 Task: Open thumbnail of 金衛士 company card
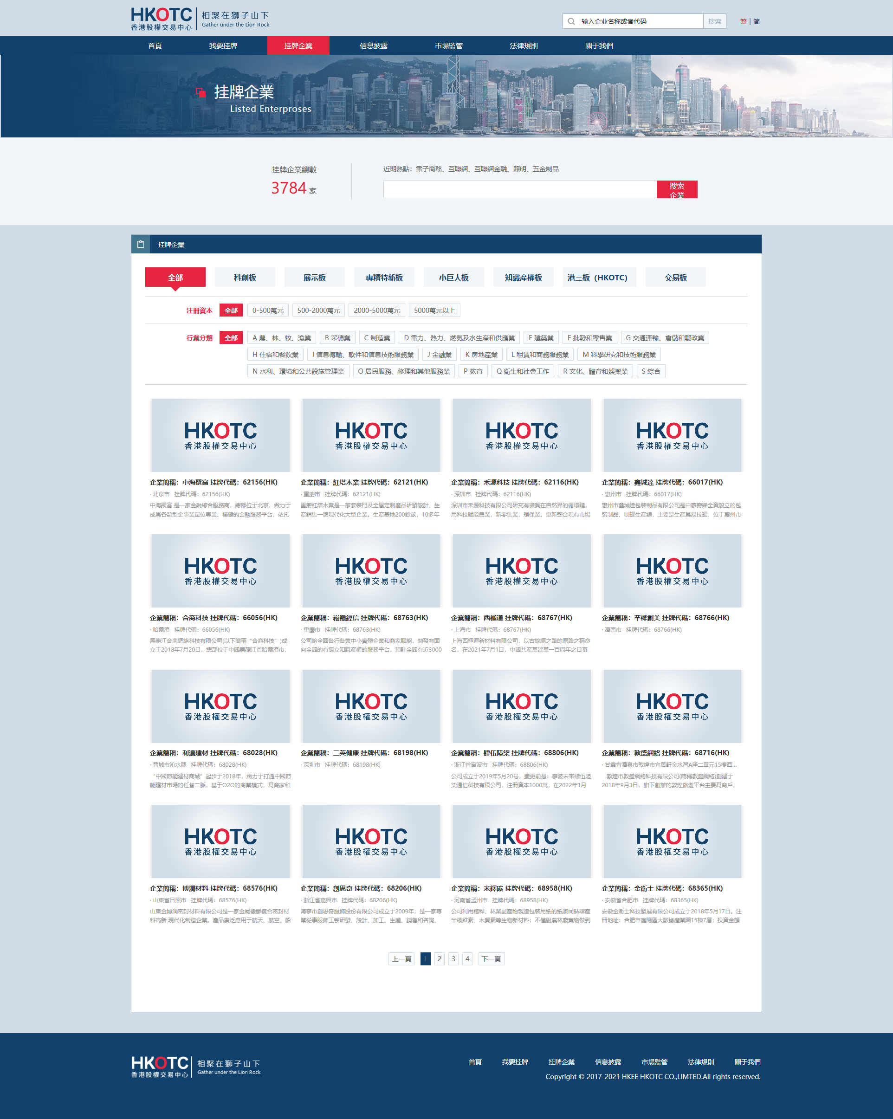click(x=673, y=841)
